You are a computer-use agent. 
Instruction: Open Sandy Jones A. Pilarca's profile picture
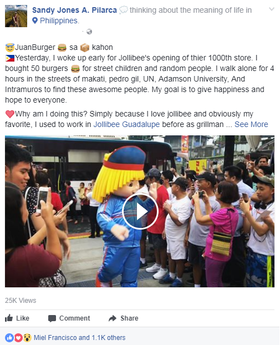(x=16, y=16)
